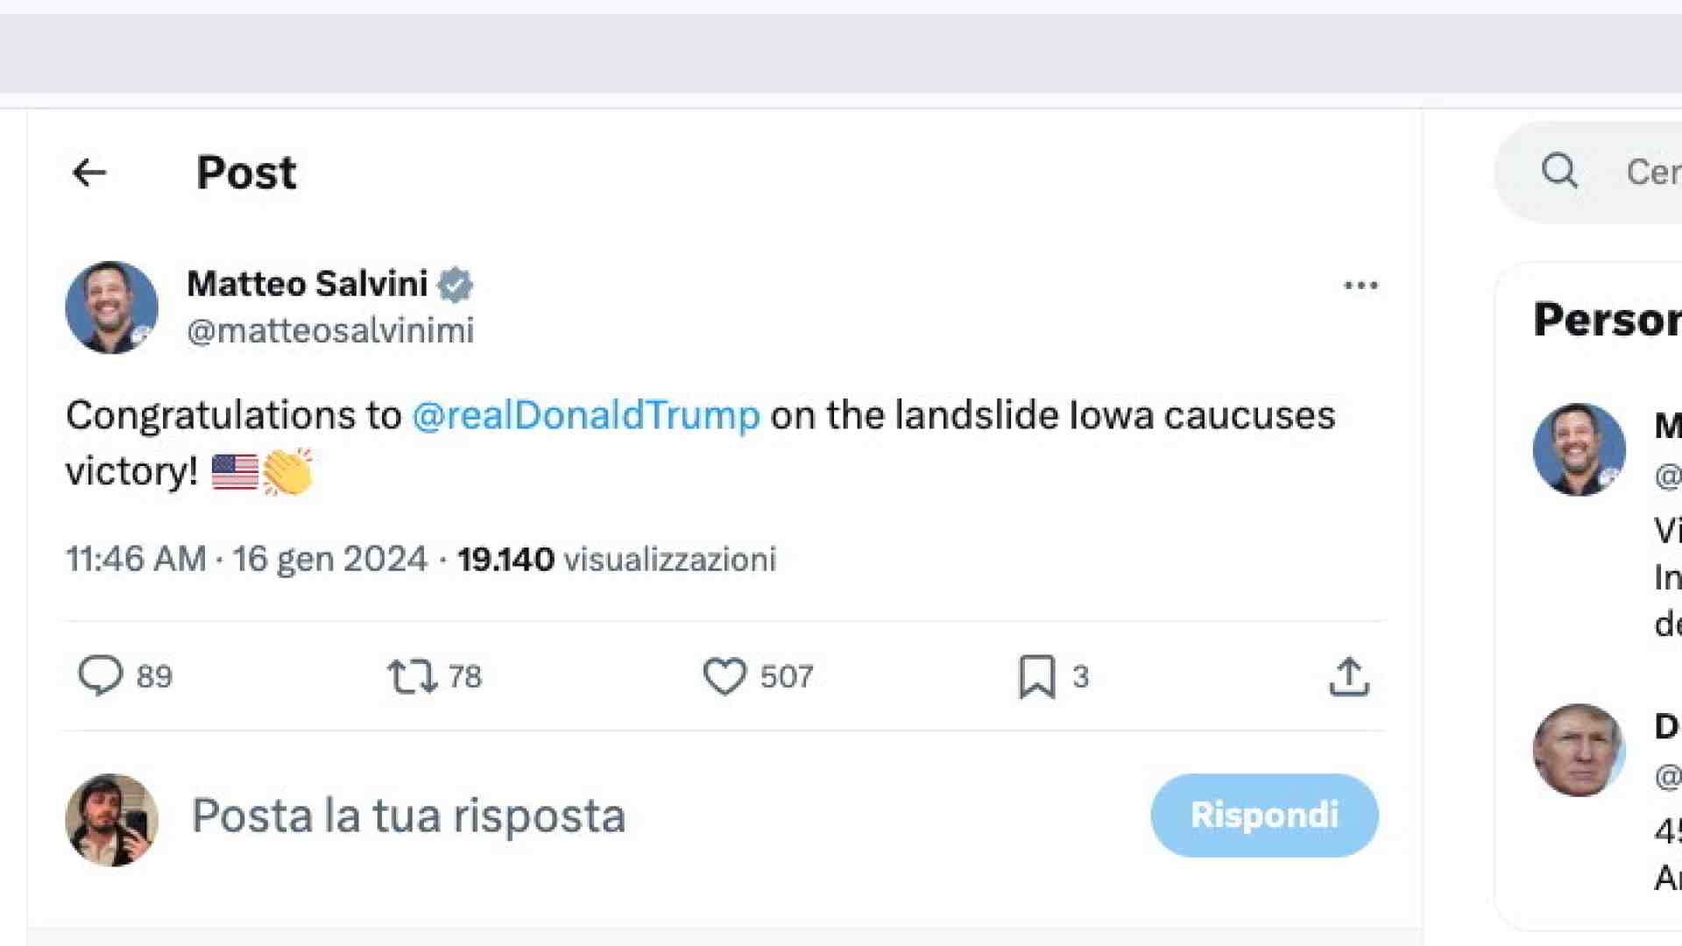Open the @realDonaldTrump mention link

(x=585, y=415)
